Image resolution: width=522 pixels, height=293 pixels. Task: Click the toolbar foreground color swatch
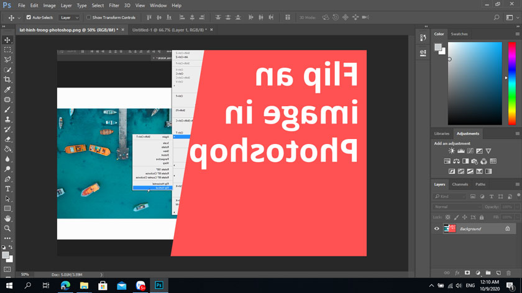tap(6, 255)
